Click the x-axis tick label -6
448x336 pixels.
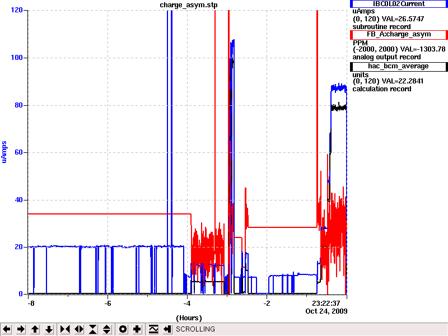point(108,304)
